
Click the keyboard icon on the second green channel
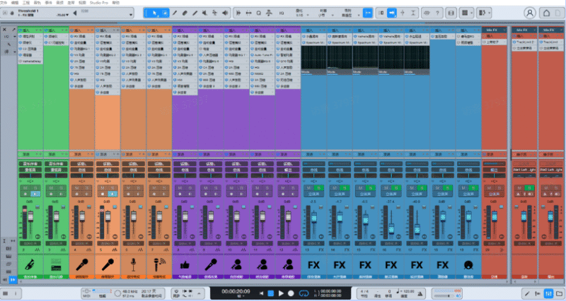point(56,265)
